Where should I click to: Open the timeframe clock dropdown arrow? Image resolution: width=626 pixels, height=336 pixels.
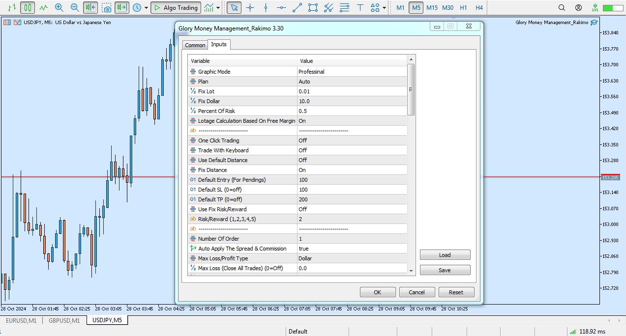(146, 8)
